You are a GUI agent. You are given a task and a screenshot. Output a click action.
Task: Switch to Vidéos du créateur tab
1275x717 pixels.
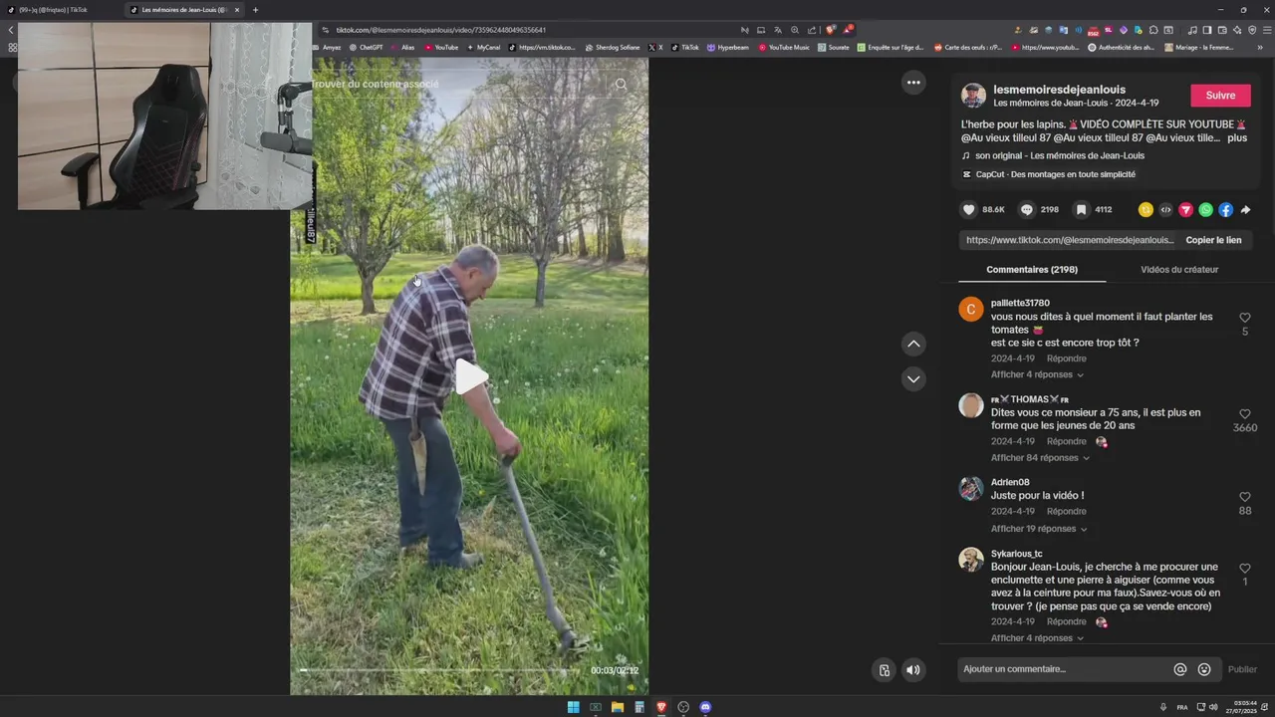point(1179,270)
